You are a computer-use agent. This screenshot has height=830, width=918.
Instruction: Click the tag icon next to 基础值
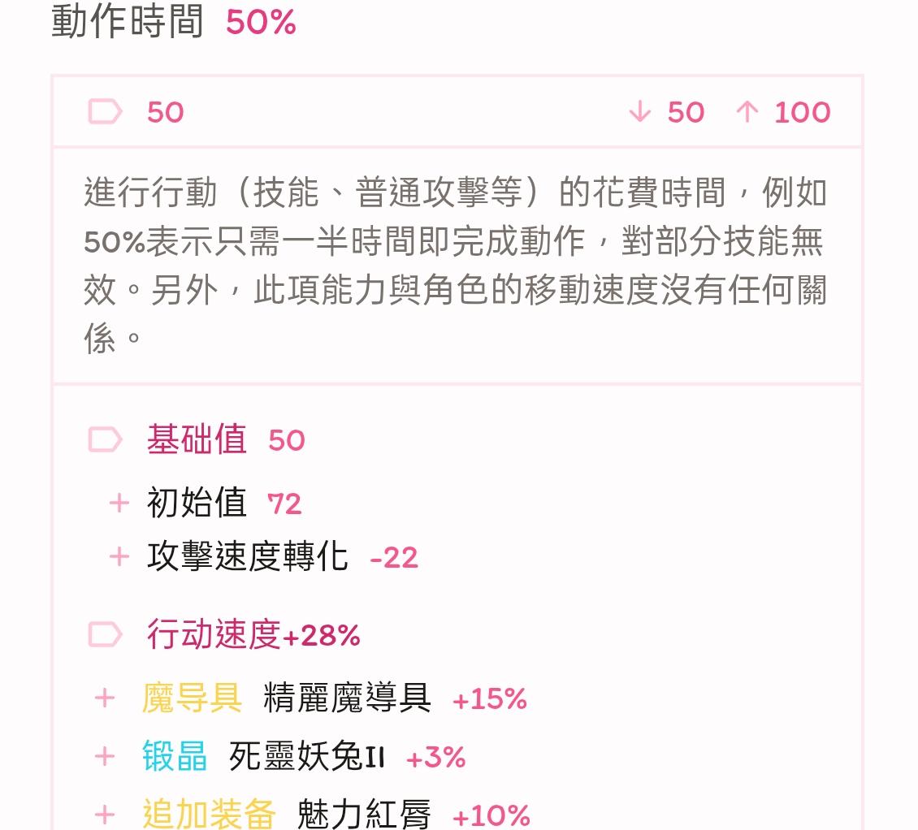(105, 440)
